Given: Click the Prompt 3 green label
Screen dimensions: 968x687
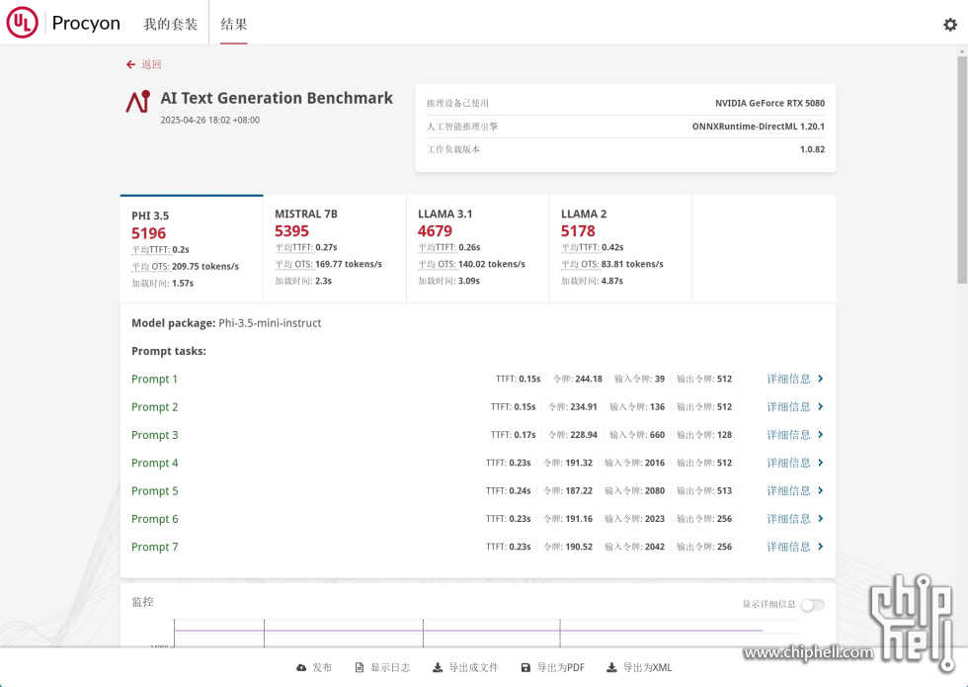Looking at the screenshot, I should 154,435.
